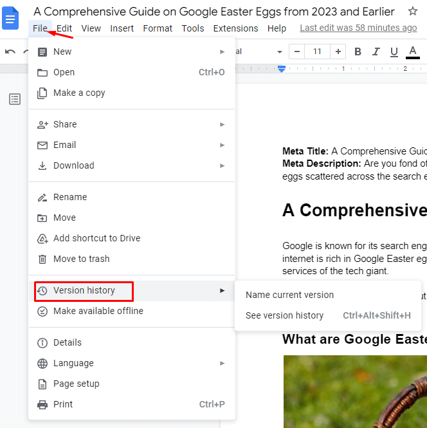The width and height of the screenshot is (427, 428).
Task: Decrease font size with minus button
Action: 297,51
